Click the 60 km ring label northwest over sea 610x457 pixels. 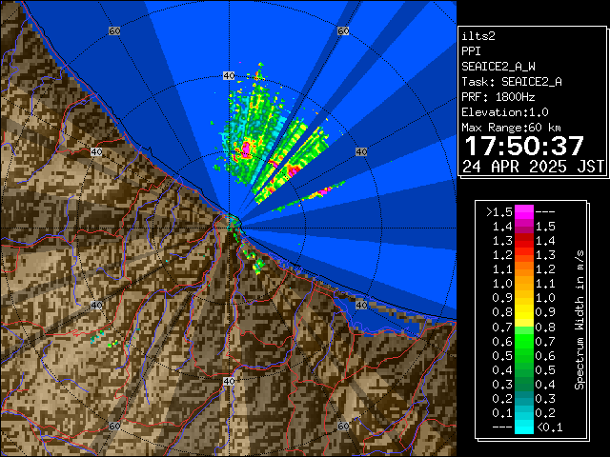[114, 31]
